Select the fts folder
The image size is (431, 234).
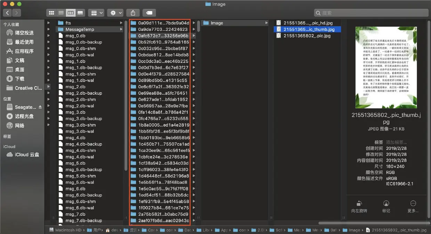click(90, 23)
